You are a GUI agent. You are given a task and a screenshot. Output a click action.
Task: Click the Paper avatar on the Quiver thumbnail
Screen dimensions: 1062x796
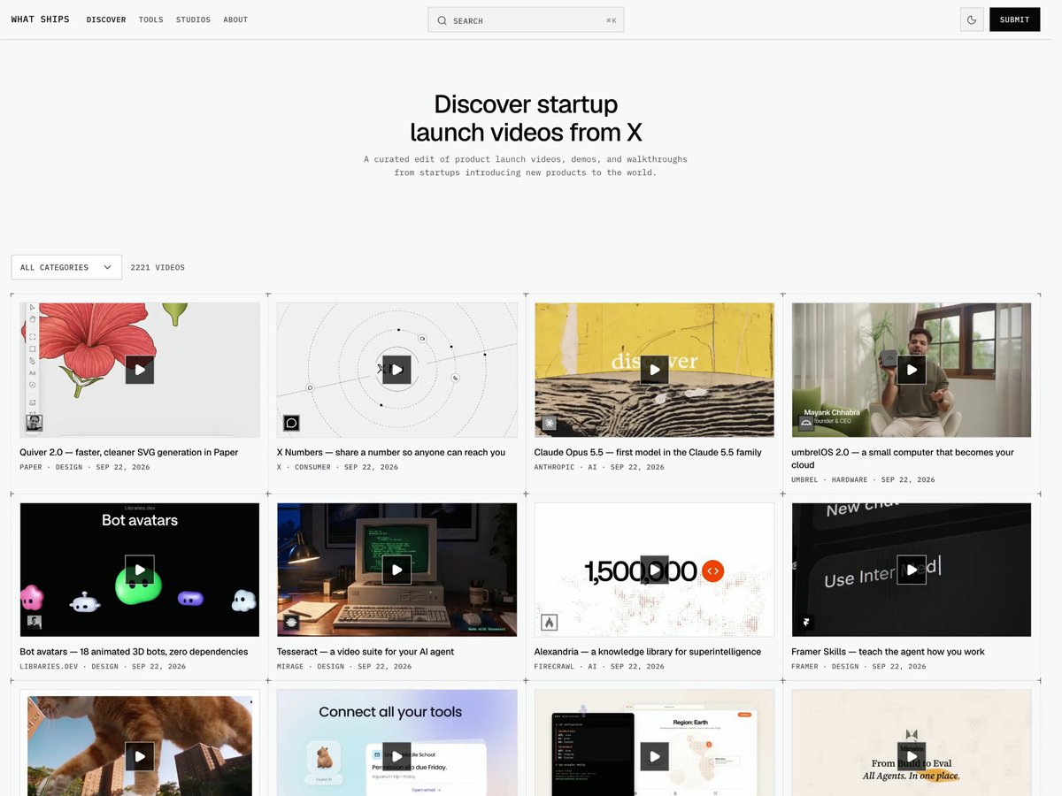pos(34,423)
